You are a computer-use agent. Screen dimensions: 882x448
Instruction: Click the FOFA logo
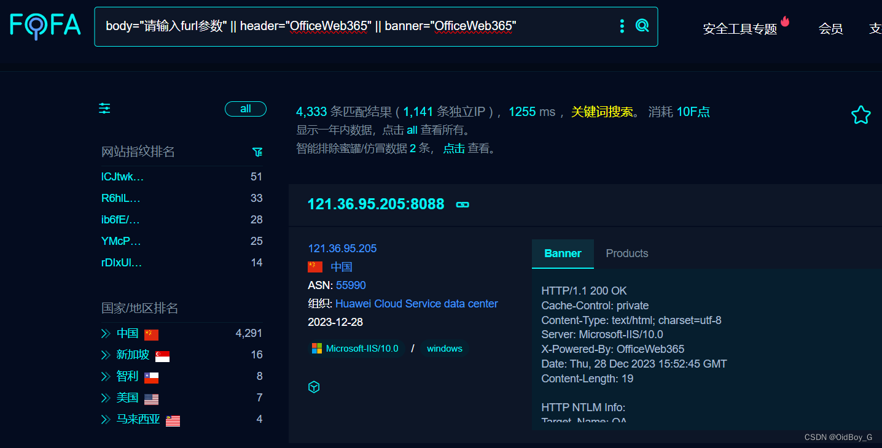click(x=45, y=25)
